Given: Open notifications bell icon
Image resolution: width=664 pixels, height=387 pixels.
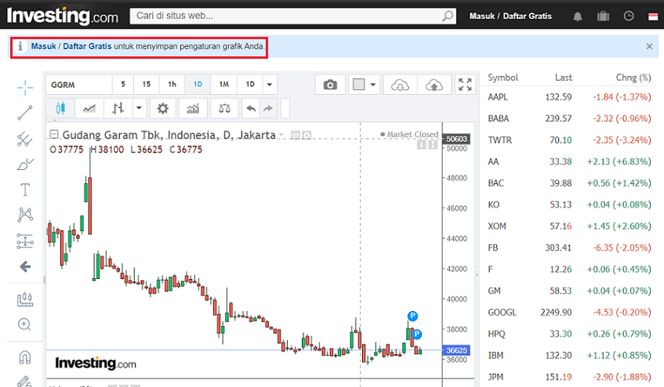Looking at the screenshot, I should point(577,16).
